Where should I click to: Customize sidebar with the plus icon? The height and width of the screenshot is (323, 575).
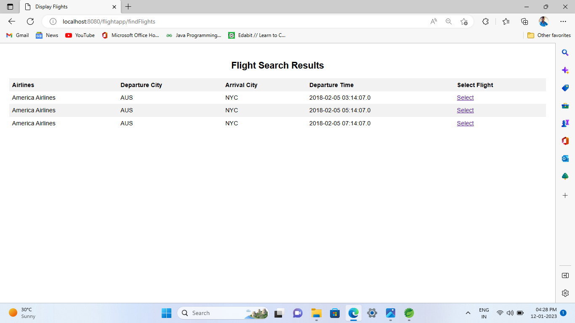(565, 195)
